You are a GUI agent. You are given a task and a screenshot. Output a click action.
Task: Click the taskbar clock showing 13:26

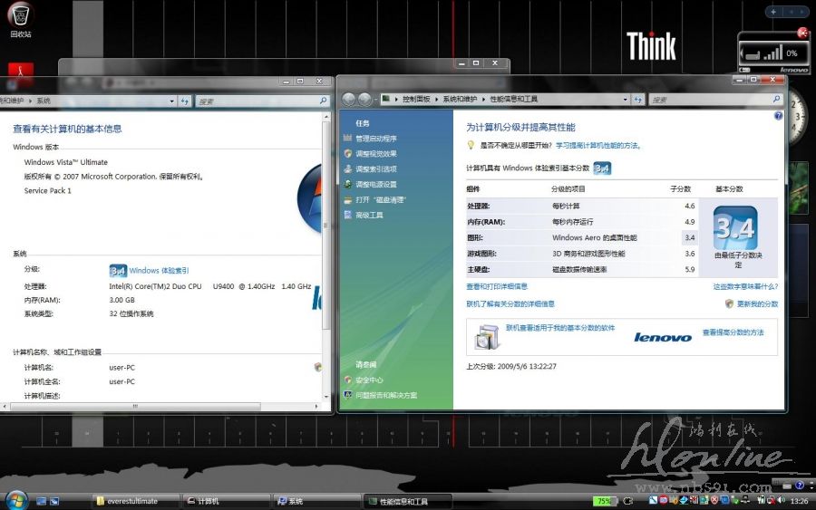click(x=799, y=501)
